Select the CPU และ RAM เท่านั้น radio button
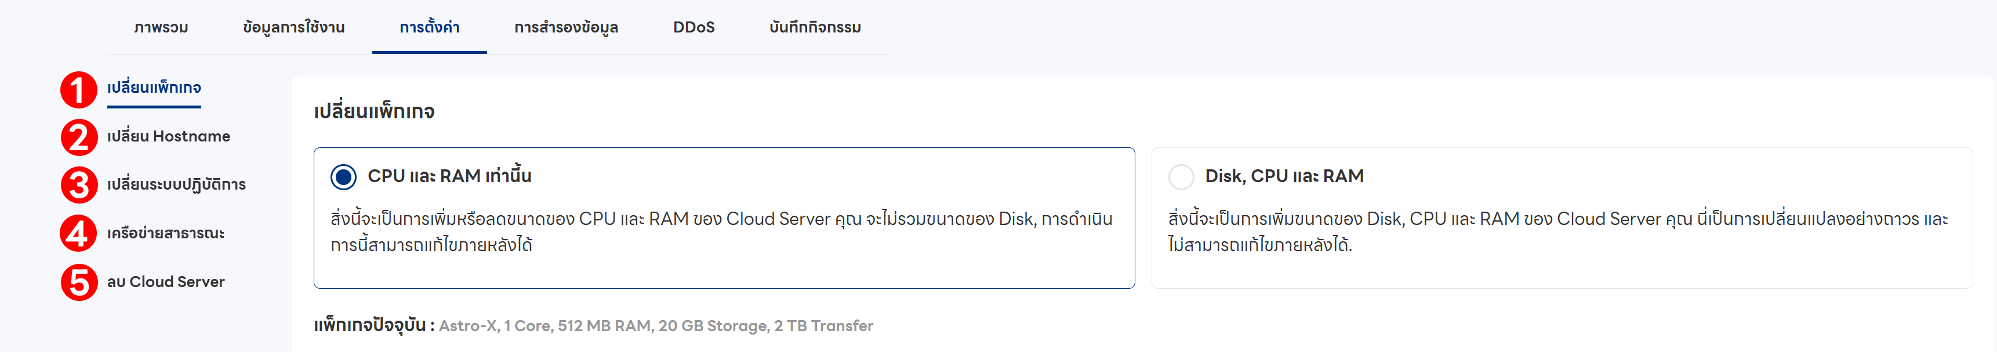Viewport: 1997px width, 352px height. click(343, 177)
